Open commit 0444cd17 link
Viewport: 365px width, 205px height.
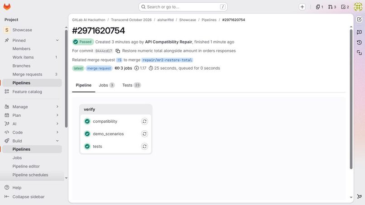[x=104, y=51]
